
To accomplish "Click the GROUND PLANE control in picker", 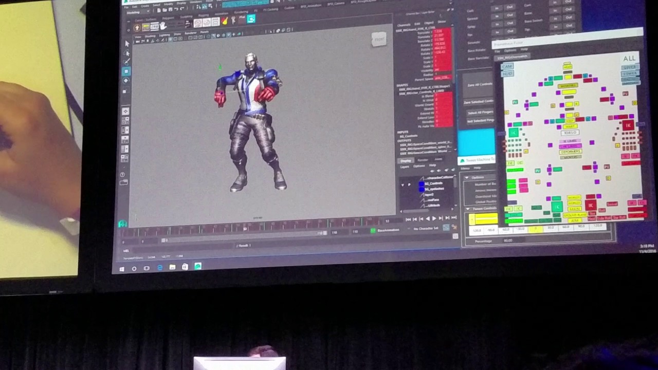I will 575,214.
